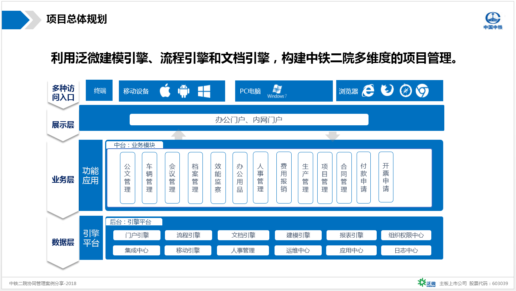
Task: Click the 集成中心 box
Action: [136, 250]
